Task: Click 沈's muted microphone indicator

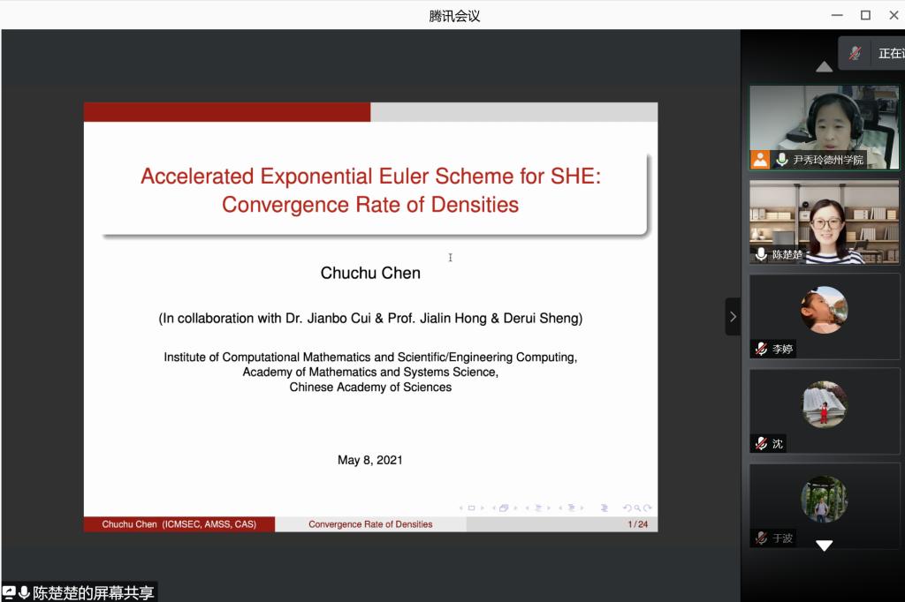Action: point(761,443)
